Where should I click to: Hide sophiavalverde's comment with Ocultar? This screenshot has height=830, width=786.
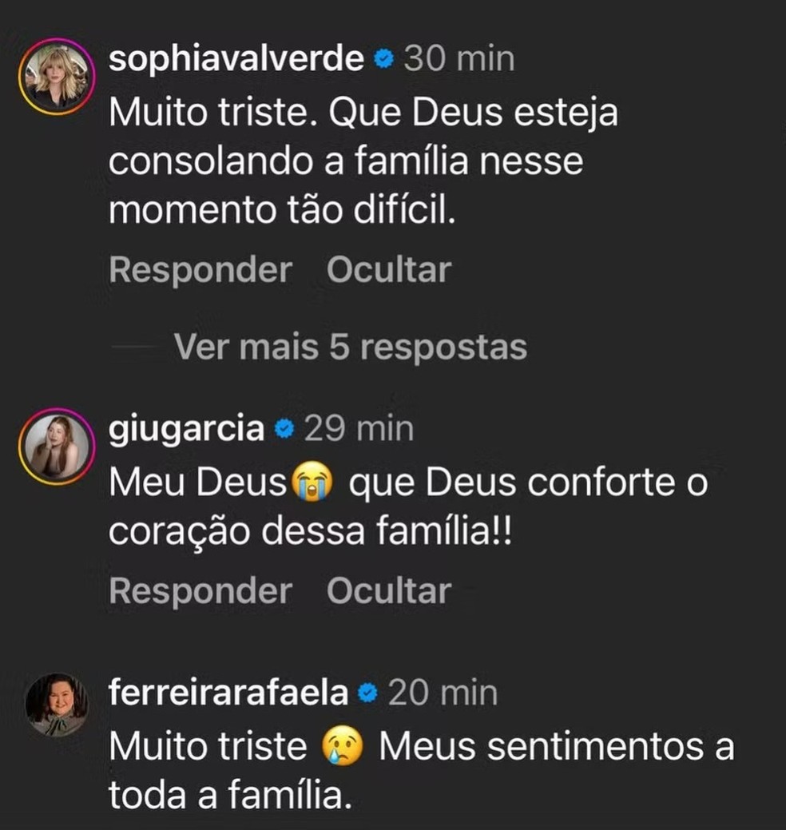[x=389, y=270]
